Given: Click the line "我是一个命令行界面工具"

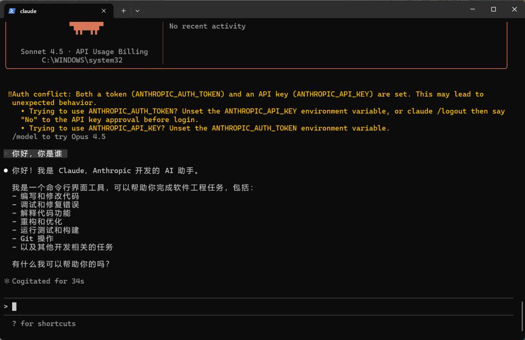Looking at the screenshot, I should 133,188.
